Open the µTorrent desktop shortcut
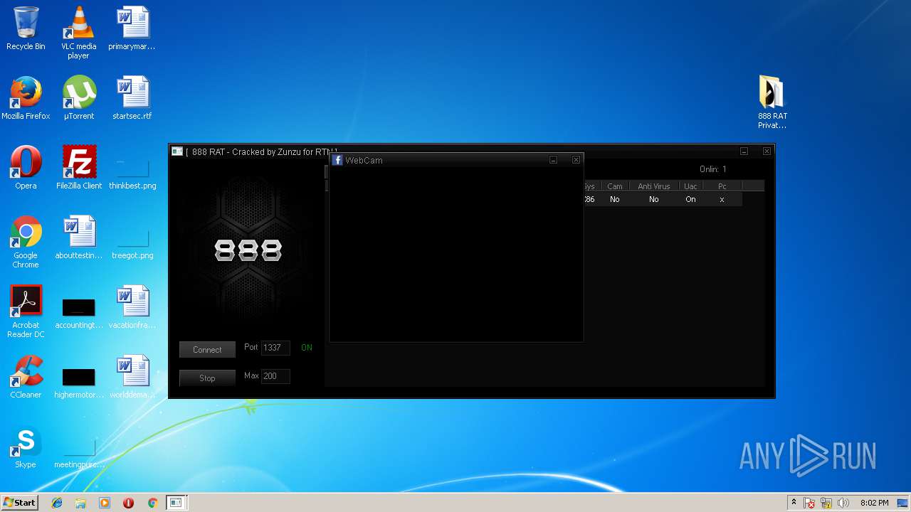This screenshot has width=911, height=512. 78,98
